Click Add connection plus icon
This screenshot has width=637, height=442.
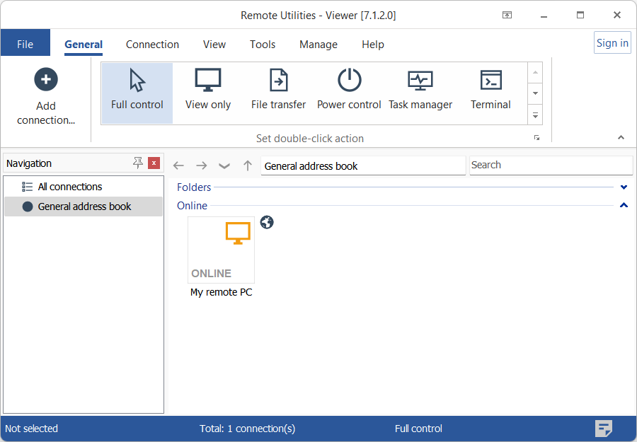46,80
